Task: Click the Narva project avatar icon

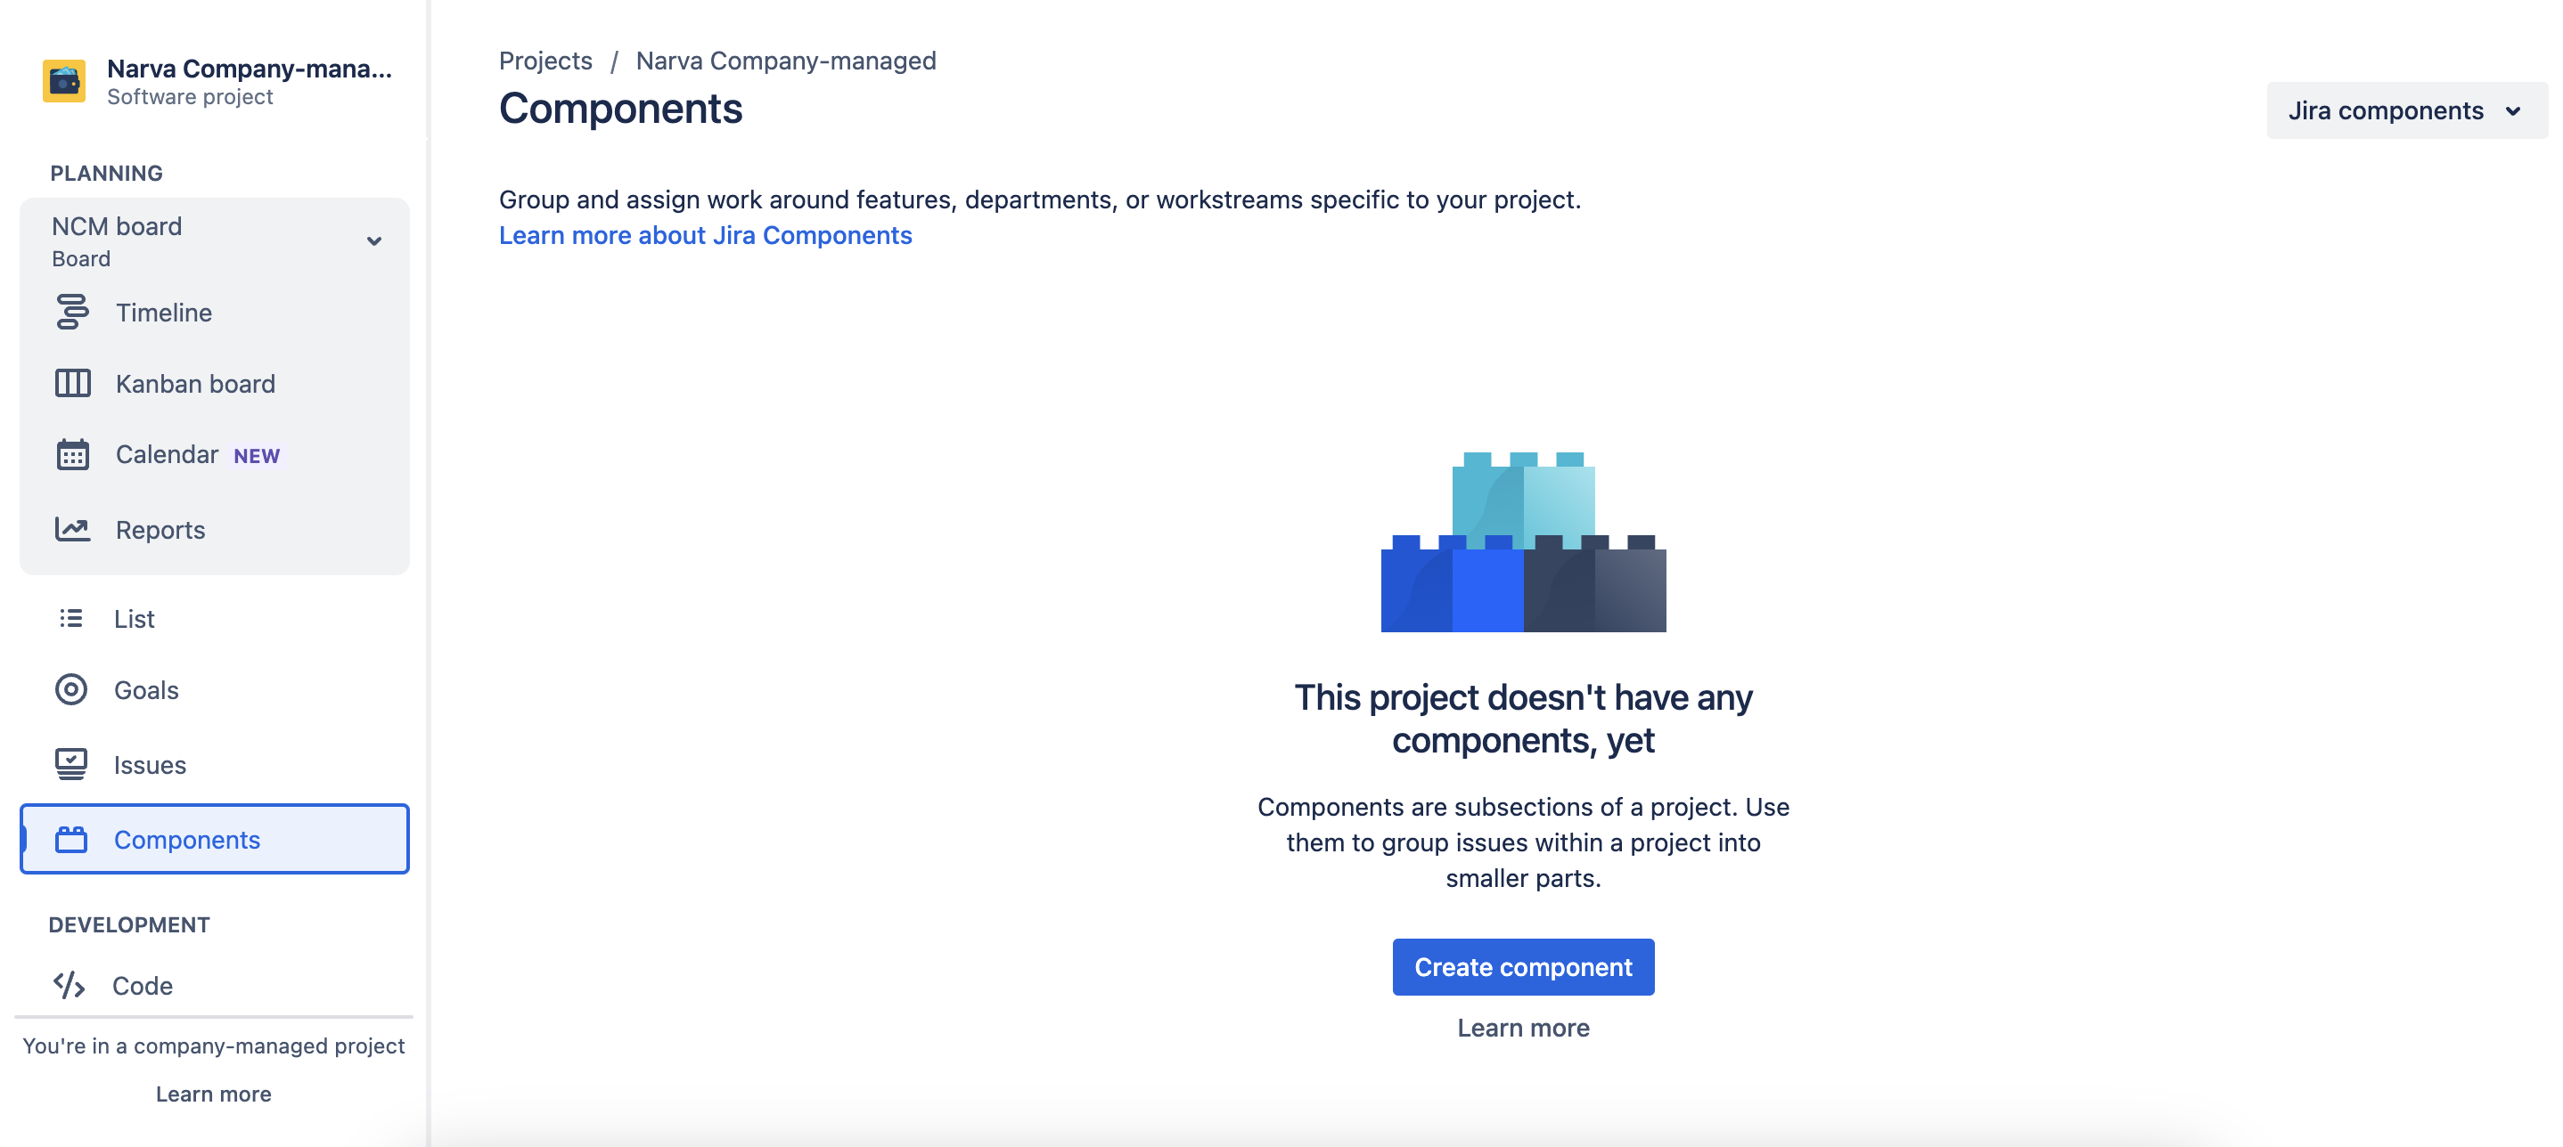Action: (63, 82)
